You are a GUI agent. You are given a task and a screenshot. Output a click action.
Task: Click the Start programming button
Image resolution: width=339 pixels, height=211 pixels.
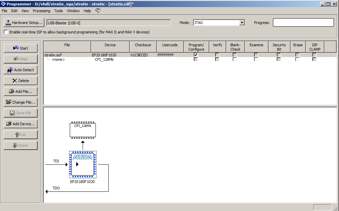click(21, 48)
